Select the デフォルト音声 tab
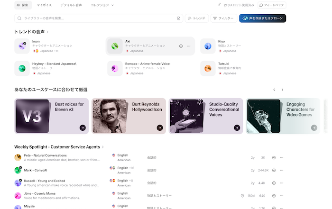The width and height of the screenshot is (332, 209). (71, 5)
